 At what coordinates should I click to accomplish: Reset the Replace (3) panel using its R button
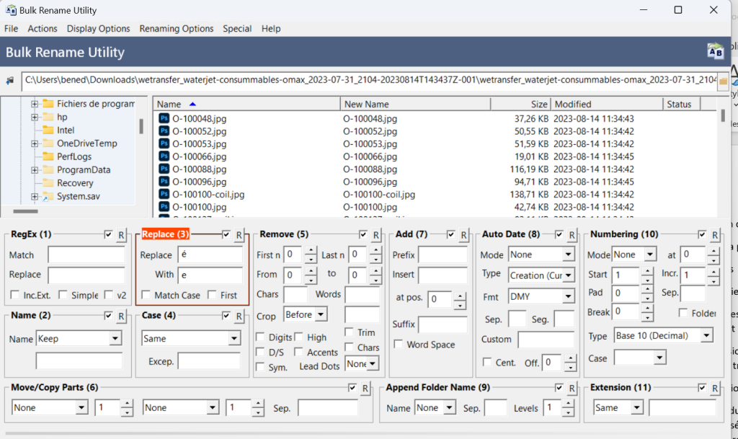[239, 235]
